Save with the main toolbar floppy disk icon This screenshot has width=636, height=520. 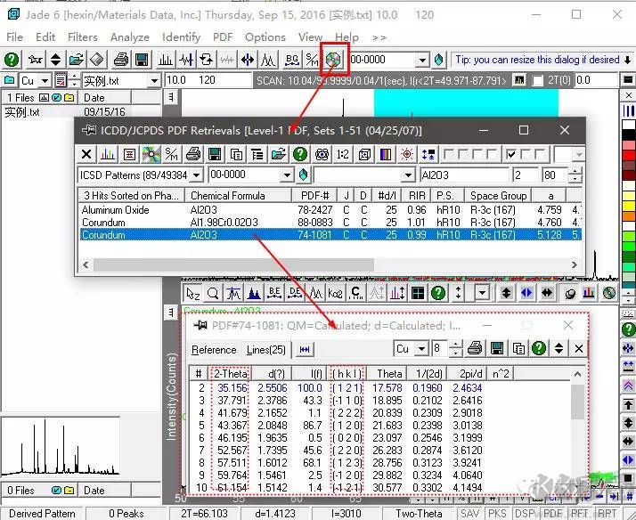pos(142,60)
